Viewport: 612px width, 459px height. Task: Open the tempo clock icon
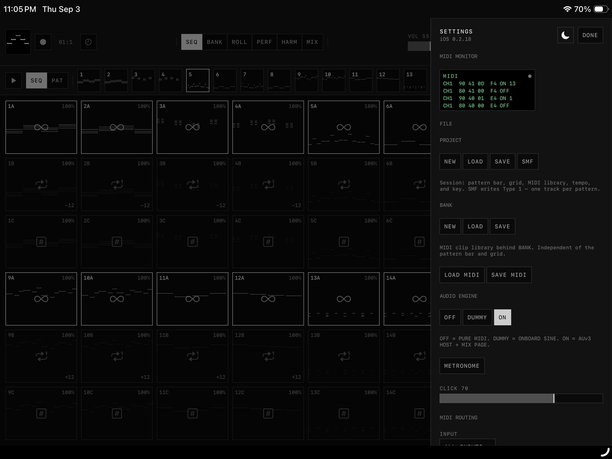click(x=88, y=42)
